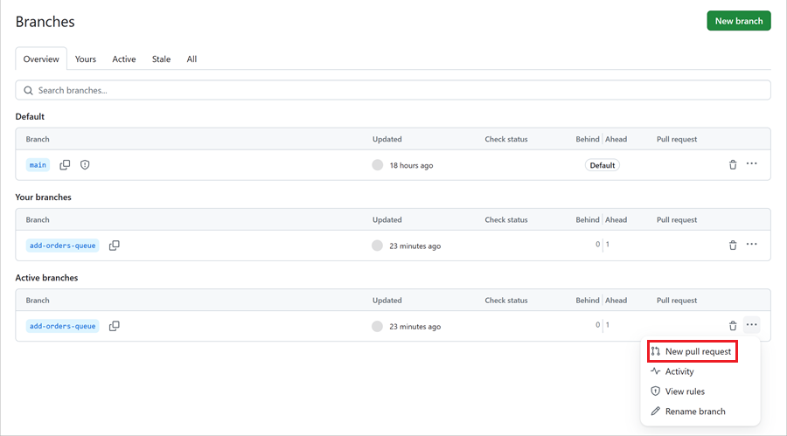Click '23 minutes ago' in Your branches
787x436 pixels.
pyautogui.click(x=415, y=246)
